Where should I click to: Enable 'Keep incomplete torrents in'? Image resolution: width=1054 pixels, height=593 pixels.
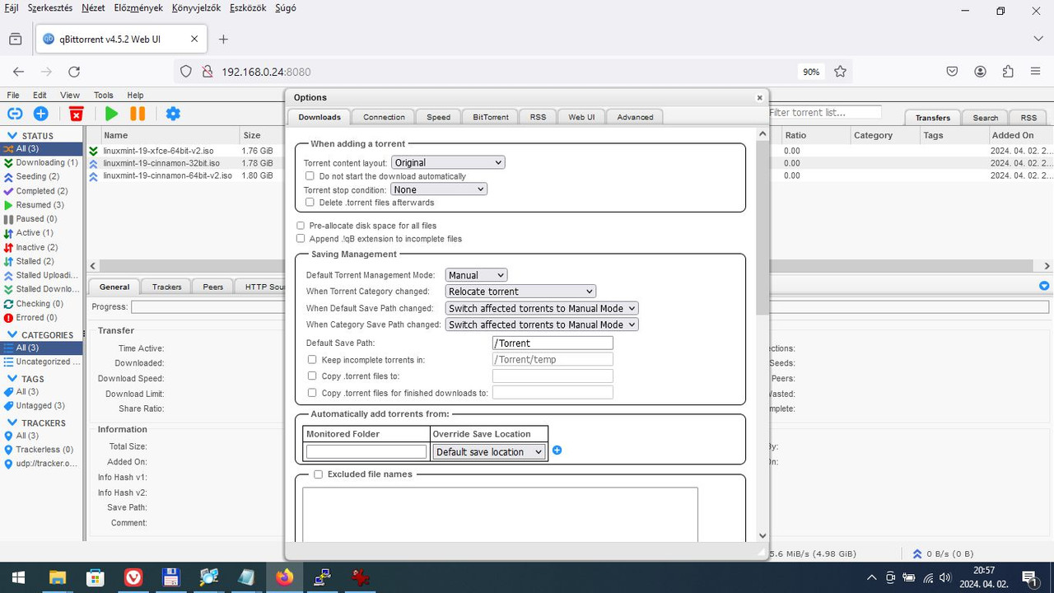tap(312, 359)
